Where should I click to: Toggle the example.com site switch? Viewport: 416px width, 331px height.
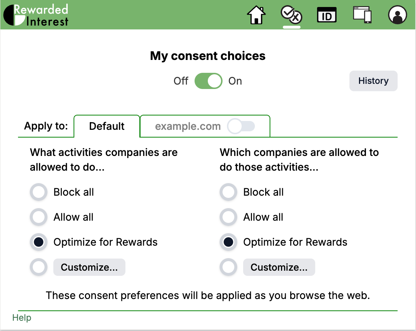pyautogui.click(x=242, y=126)
